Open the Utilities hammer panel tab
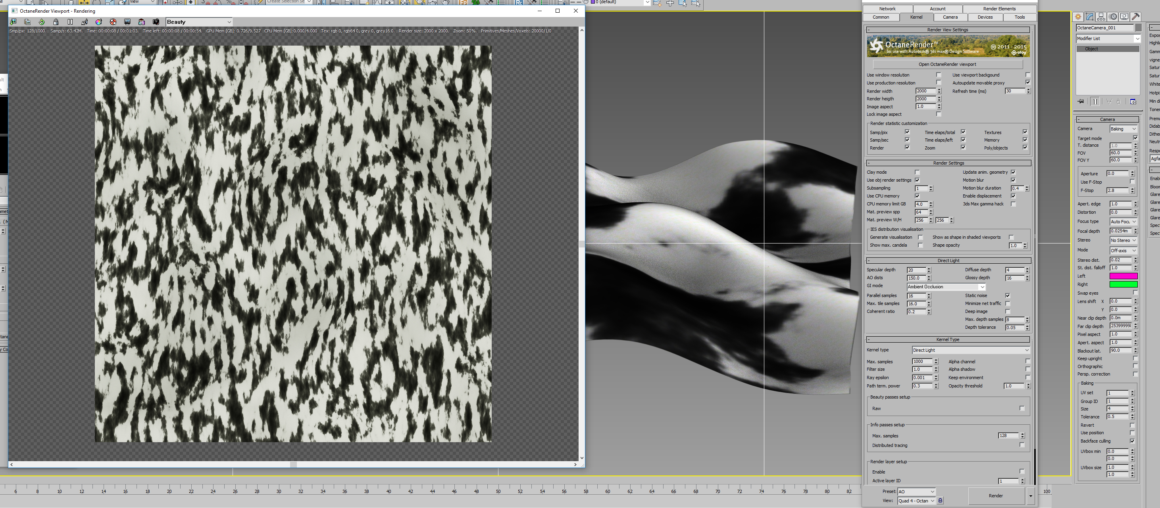1160x508 pixels. (x=1136, y=17)
